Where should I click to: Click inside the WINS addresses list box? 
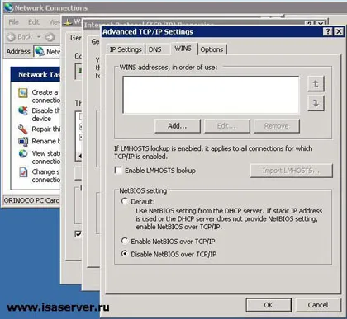pos(211,95)
